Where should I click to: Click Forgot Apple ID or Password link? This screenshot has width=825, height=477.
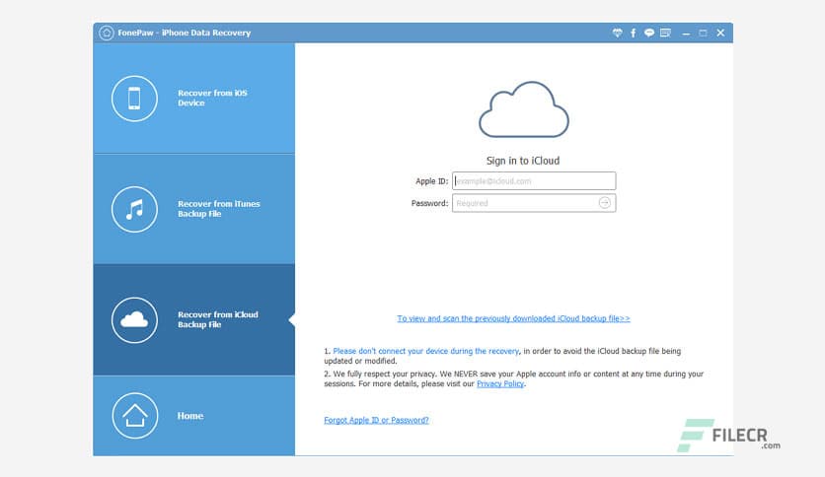point(376,421)
